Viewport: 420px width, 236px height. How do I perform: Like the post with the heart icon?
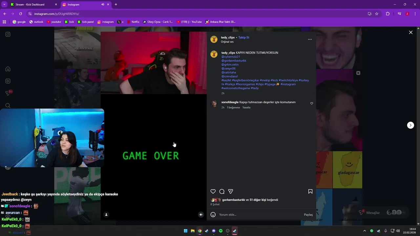coord(213,191)
